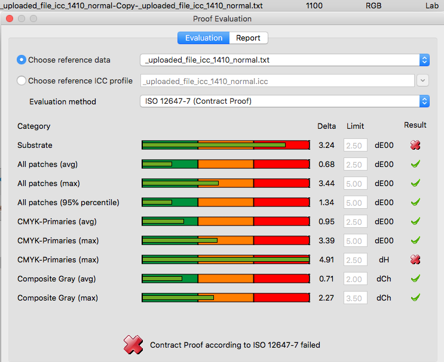Click the 95% percentile limit field
444x362 pixels.
pos(356,202)
